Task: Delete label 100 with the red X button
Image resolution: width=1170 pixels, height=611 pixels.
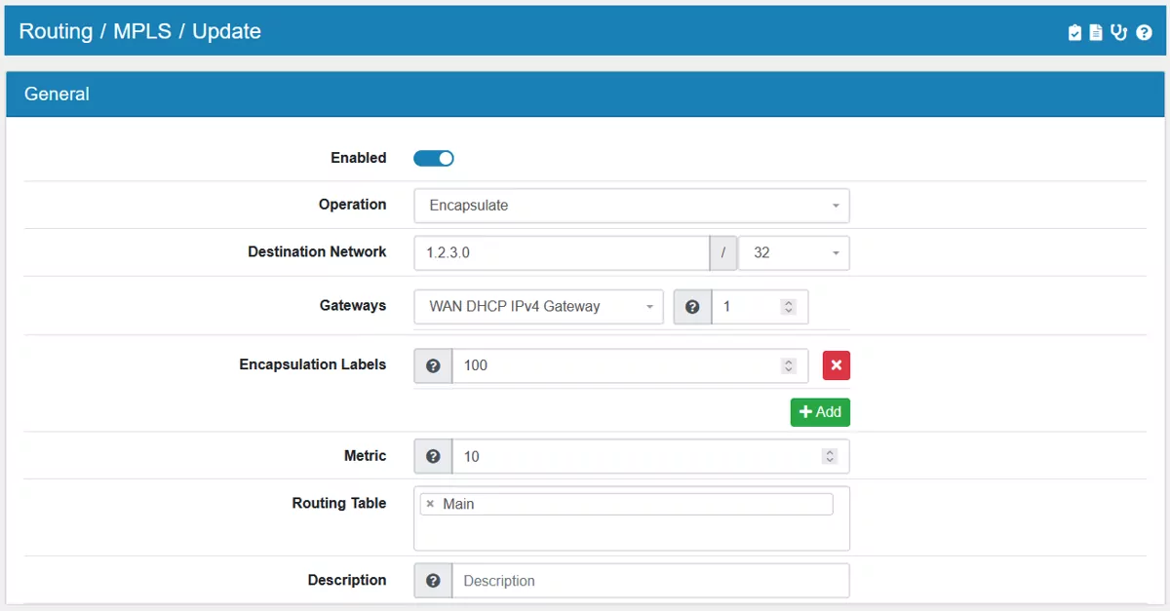Action: 837,364
